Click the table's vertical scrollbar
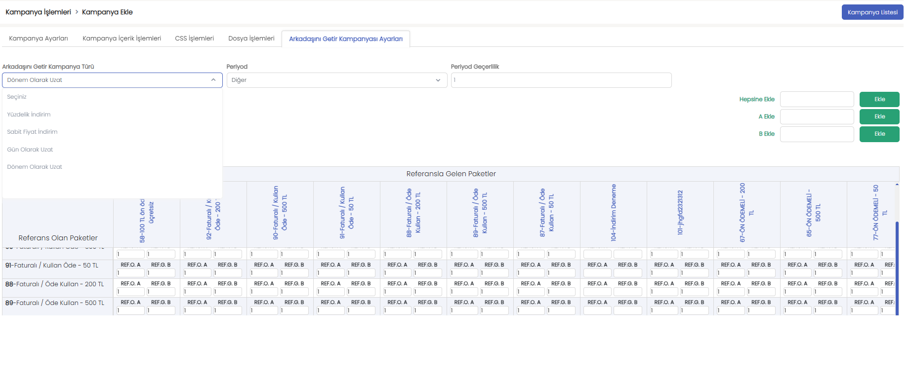The height and width of the screenshot is (381, 909). coord(897,267)
